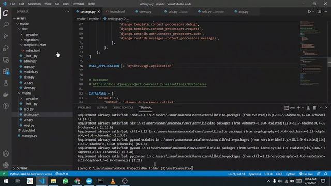Screen dimensions: 331x186
Task: Open Remote Explorer view
Action: pos(6,60)
